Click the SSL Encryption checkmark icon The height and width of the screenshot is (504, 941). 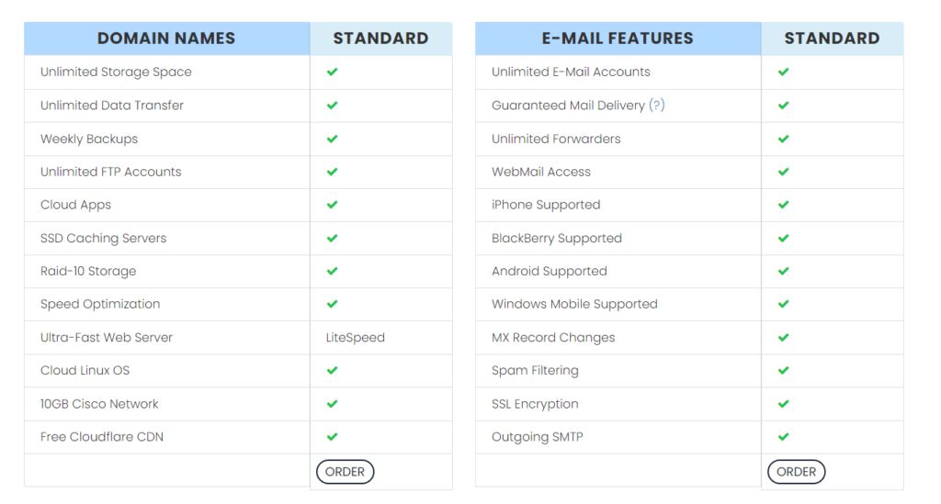click(783, 404)
